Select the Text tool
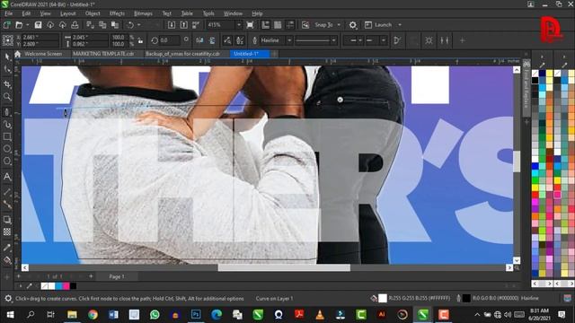 click(x=7, y=177)
